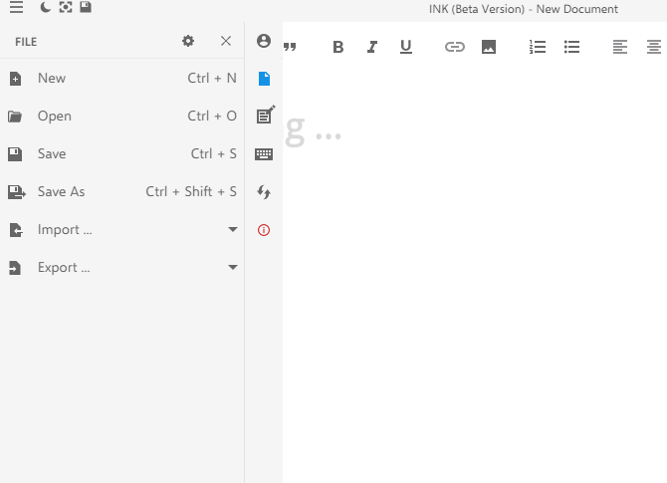Image resolution: width=667 pixels, height=483 pixels.
Task: Enter fullscreen focus mode
Action: pos(66,7)
